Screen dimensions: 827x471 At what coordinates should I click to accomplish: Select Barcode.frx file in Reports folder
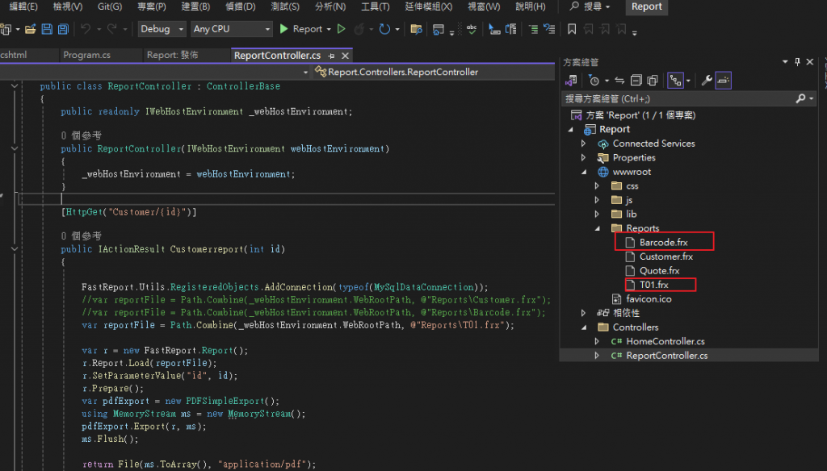663,242
